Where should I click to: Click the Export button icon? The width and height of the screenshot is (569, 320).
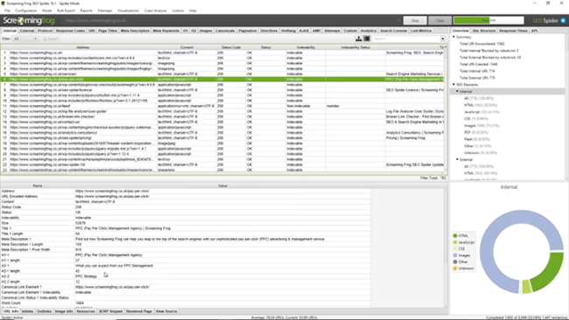45,38
